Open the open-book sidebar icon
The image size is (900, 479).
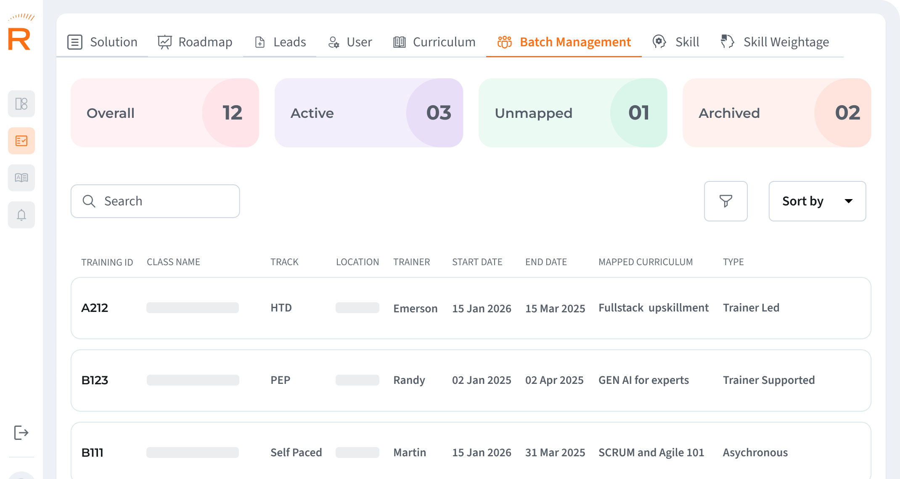click(x=21, y=178)
